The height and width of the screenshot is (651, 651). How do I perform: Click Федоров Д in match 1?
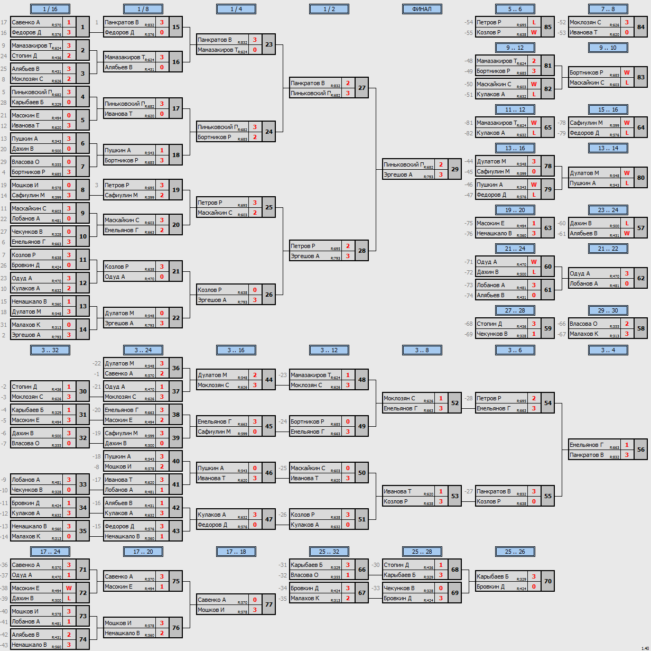pos(26,32)
